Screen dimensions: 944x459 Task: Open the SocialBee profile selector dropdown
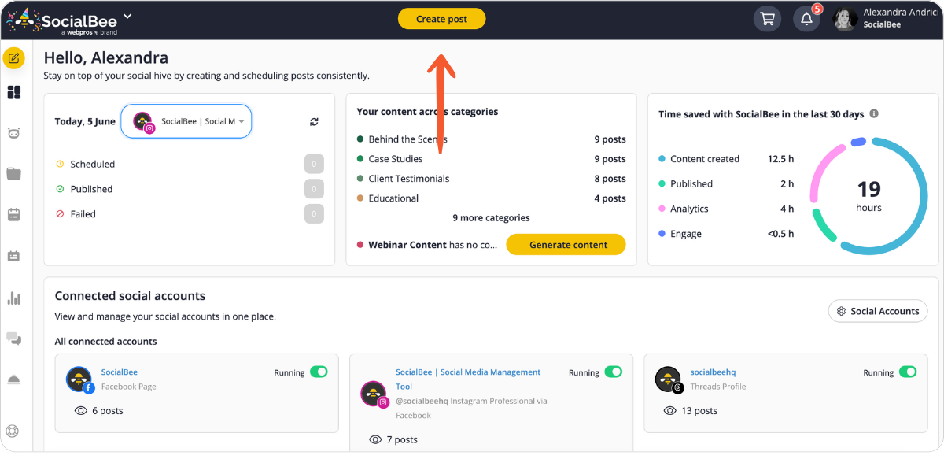pos(186,121)
